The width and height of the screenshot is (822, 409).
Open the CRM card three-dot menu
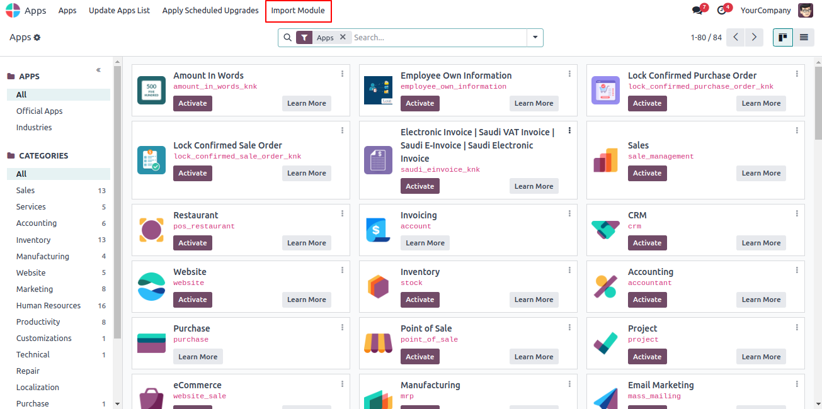tap(797, 213)
